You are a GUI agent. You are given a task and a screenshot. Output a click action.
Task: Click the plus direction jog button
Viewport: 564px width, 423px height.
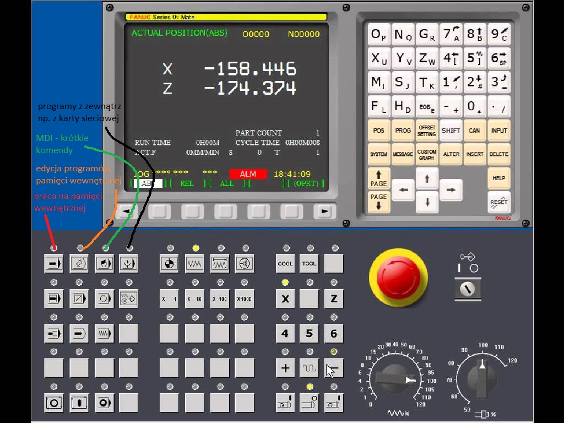(x=285, y=368)
